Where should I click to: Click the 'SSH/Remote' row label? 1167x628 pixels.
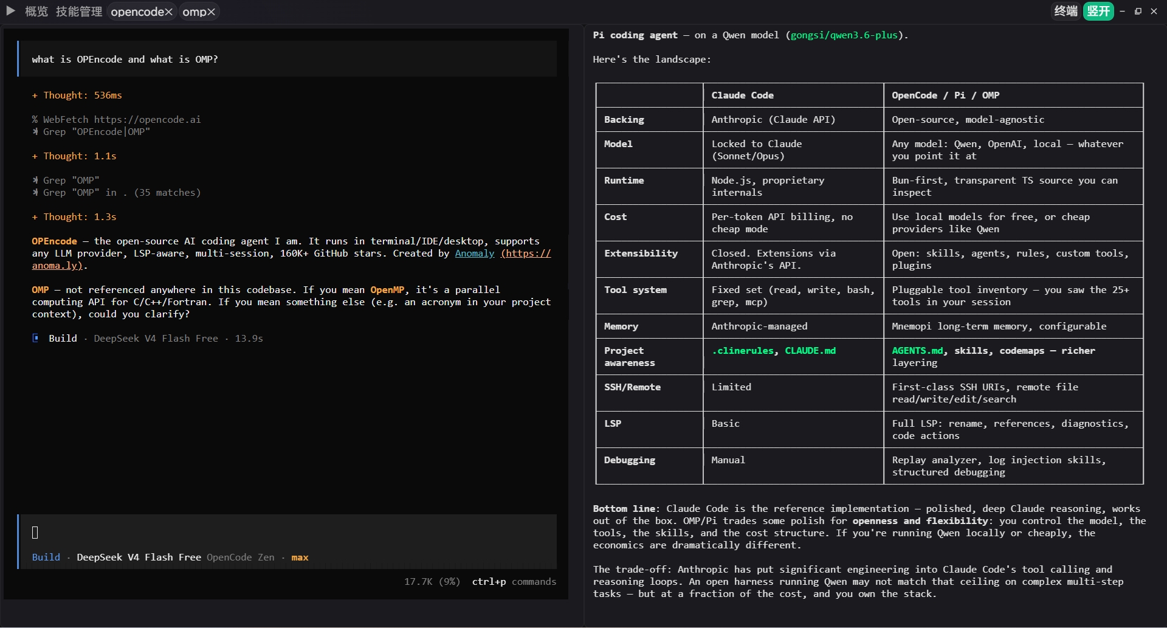pos(632,387)
